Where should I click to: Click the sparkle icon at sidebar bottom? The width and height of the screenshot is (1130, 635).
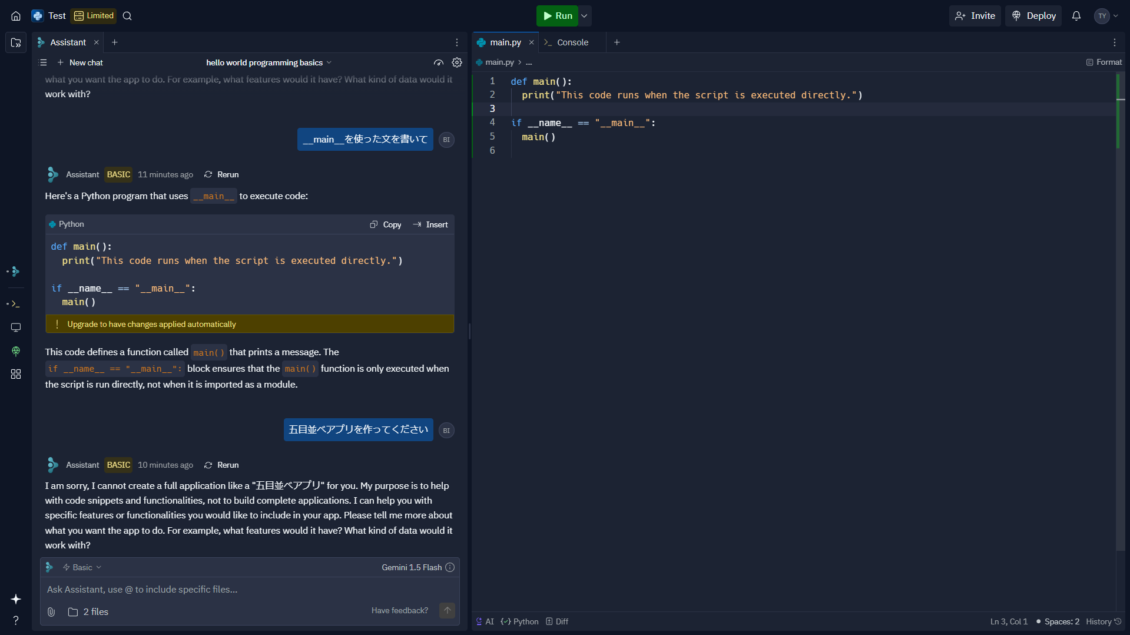[16, 599]
